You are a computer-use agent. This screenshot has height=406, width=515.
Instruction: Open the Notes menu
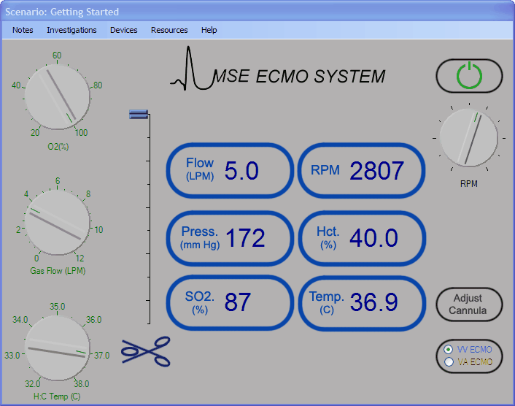[x=23, y=30]
